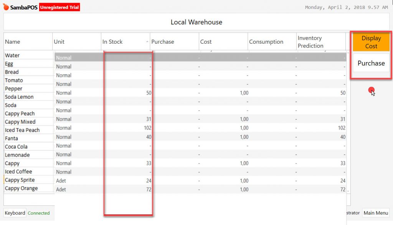Click the Display Cost button
Viewport: 393px width, 225px height.
371,42
